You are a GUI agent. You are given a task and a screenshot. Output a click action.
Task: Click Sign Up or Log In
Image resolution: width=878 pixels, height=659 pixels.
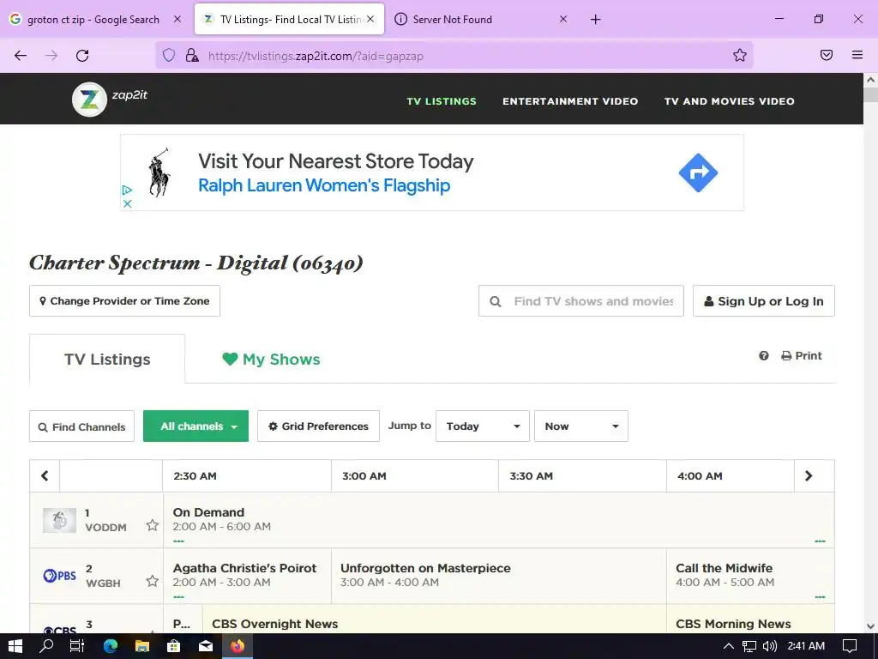click(764, 301)
